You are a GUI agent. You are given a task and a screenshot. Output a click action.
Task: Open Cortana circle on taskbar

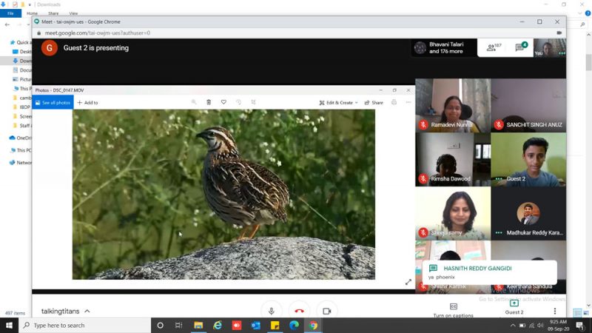pyautogui.click(x=160, y=325)
